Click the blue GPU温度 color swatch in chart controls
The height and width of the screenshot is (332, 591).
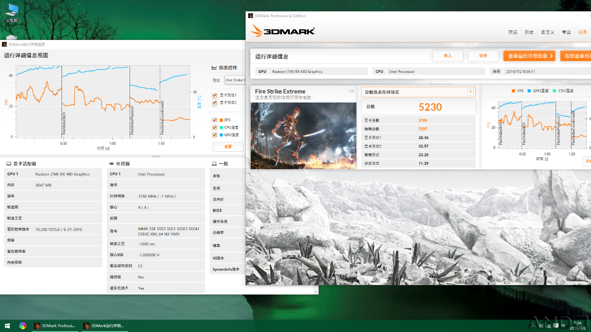click(x=221, y=135)
